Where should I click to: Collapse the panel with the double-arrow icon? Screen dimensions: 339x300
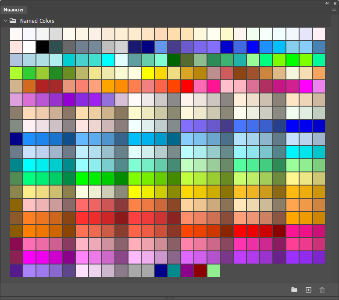pyautogui.click(x=327, y=3)
